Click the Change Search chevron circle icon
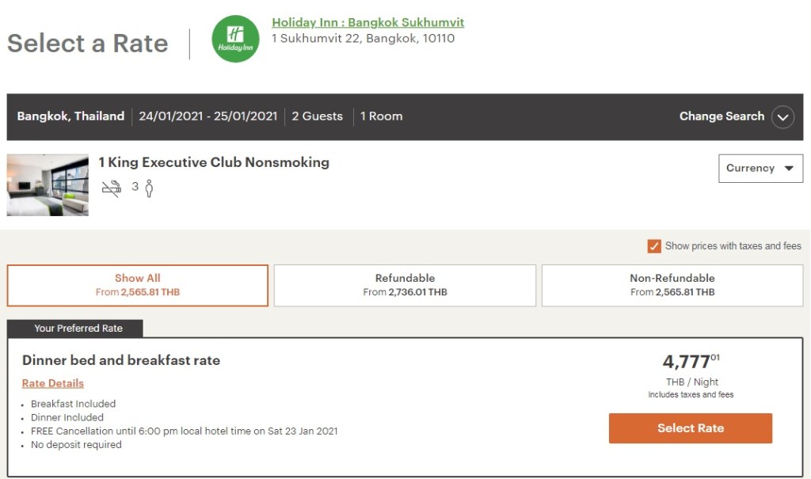This screenshot has height=479, width=811. click(782, 117)
